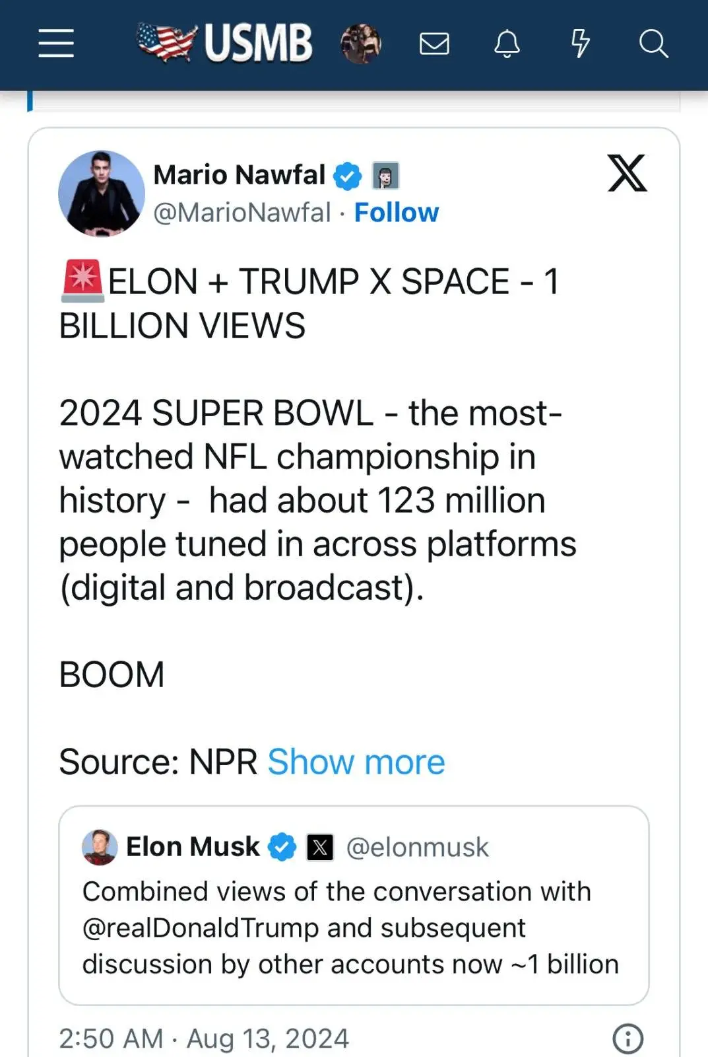Click Mario Nawfal's profile picture
Viewport: 708px width, 1057px height.
point(102,194)
